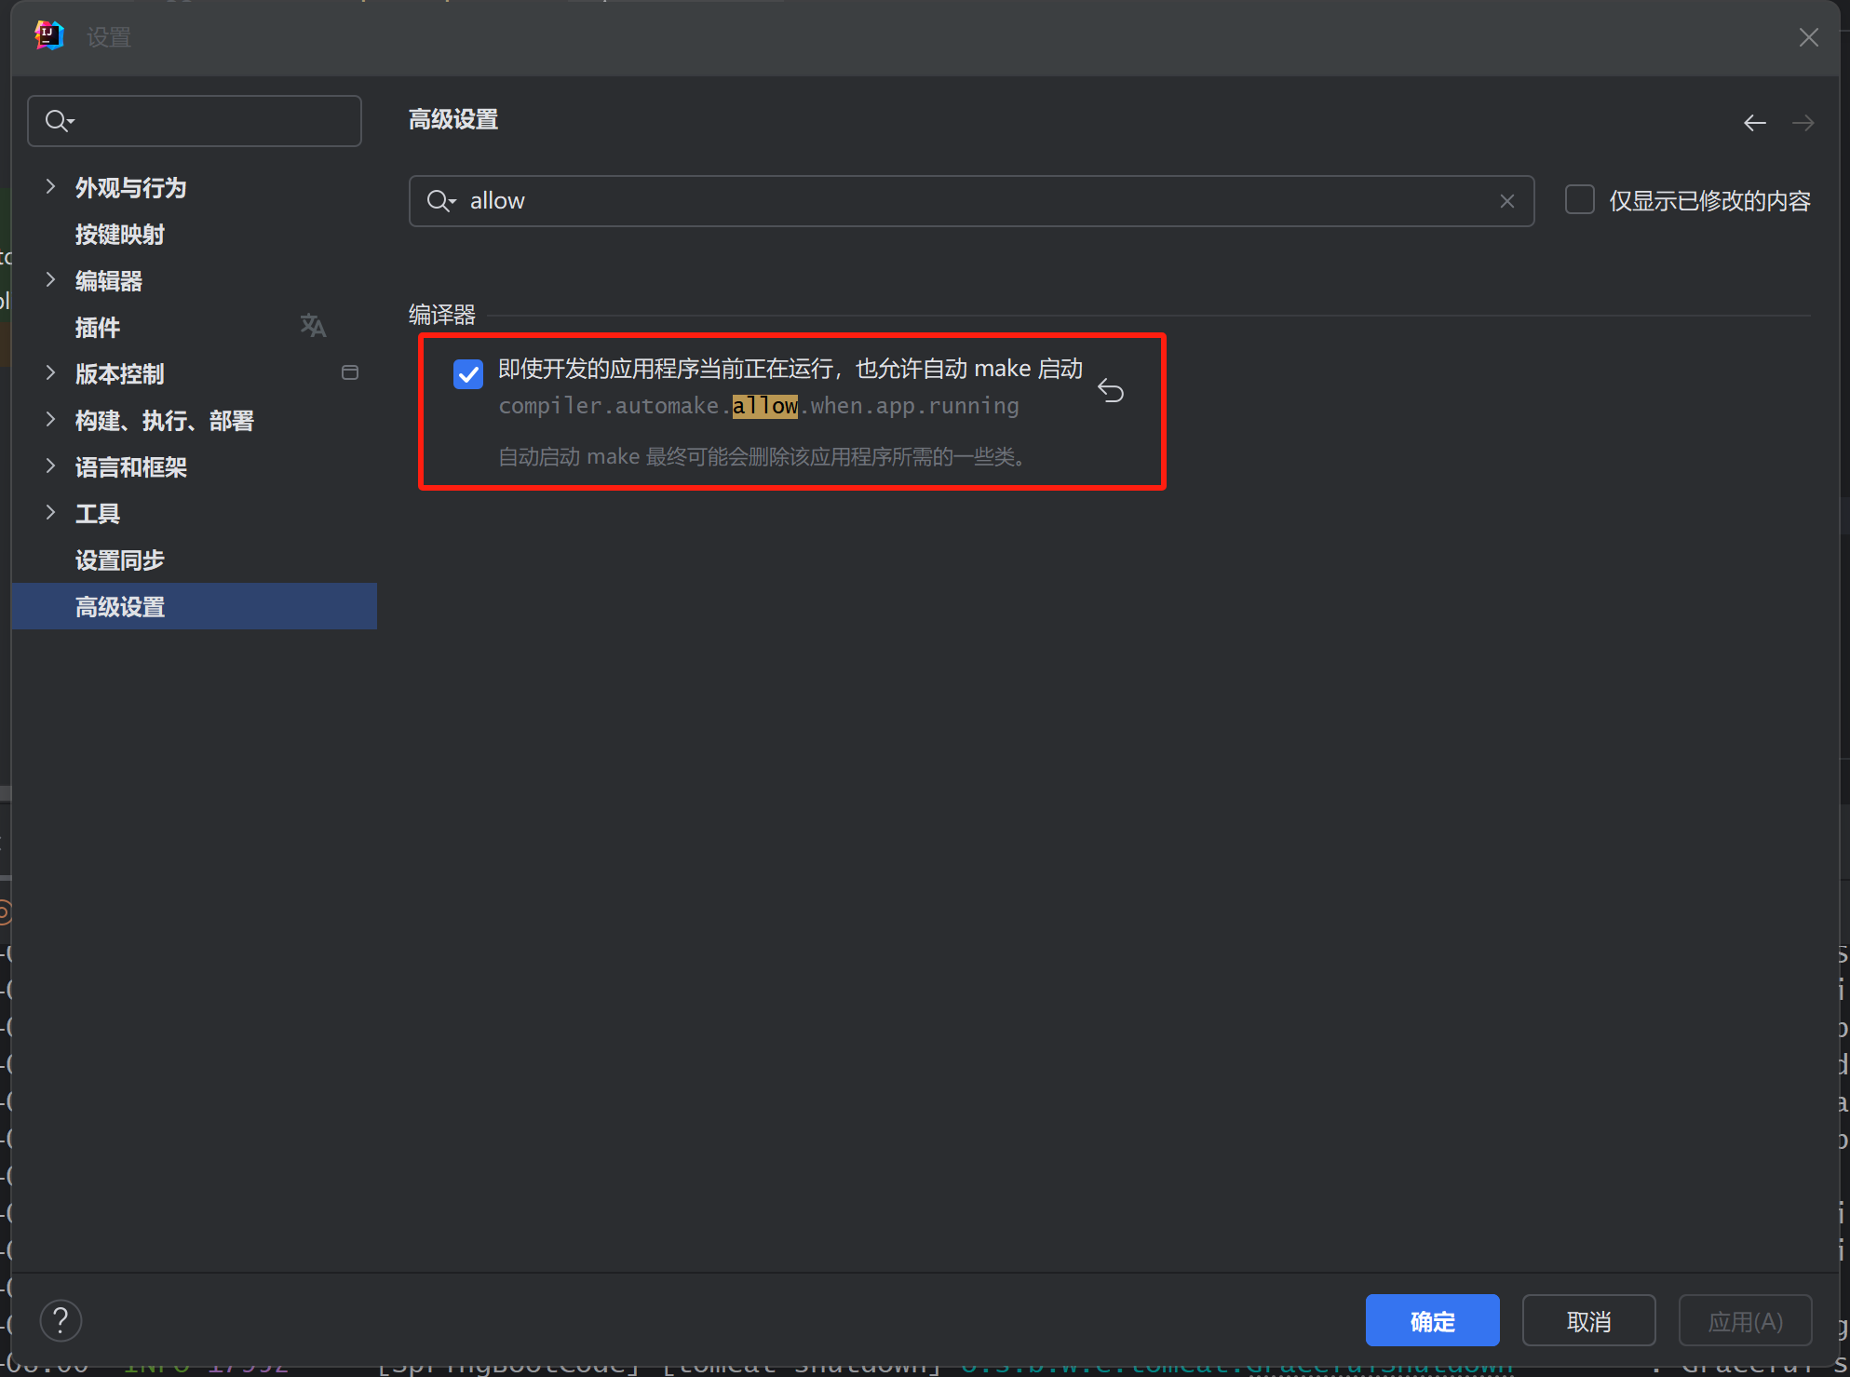The height and width of the screenshot is (1377, 1850).
Task: Enable show only modified settings
Action: coord(1579,200)
